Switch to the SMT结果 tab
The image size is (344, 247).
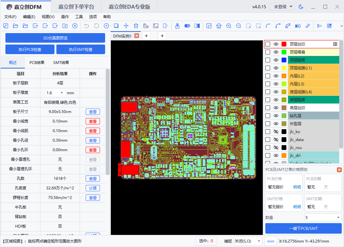[61, 63]
